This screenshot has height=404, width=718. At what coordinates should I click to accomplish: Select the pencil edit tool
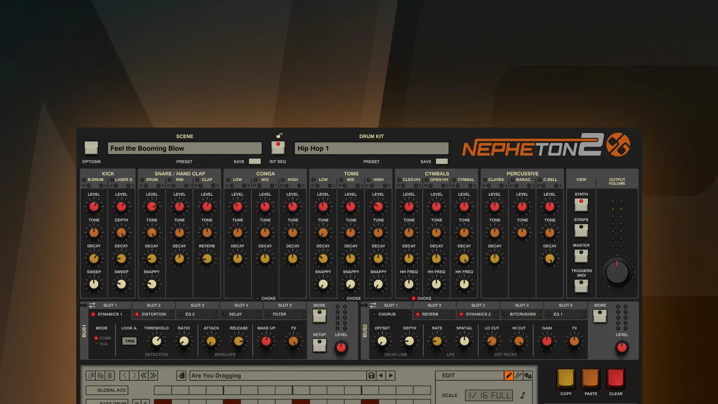pos(509,375)
